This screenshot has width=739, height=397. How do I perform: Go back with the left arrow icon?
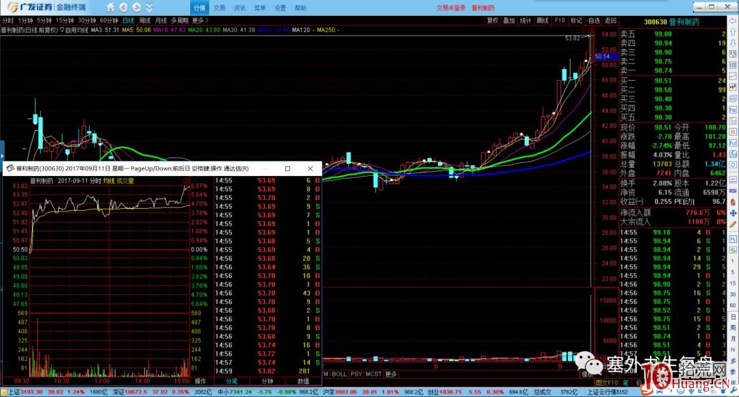coord(123,8)
